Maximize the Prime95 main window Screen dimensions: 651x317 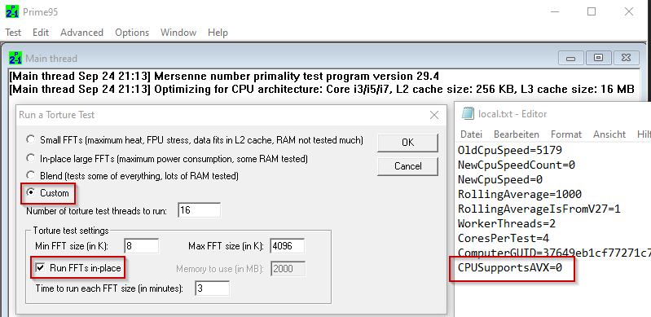592,11
